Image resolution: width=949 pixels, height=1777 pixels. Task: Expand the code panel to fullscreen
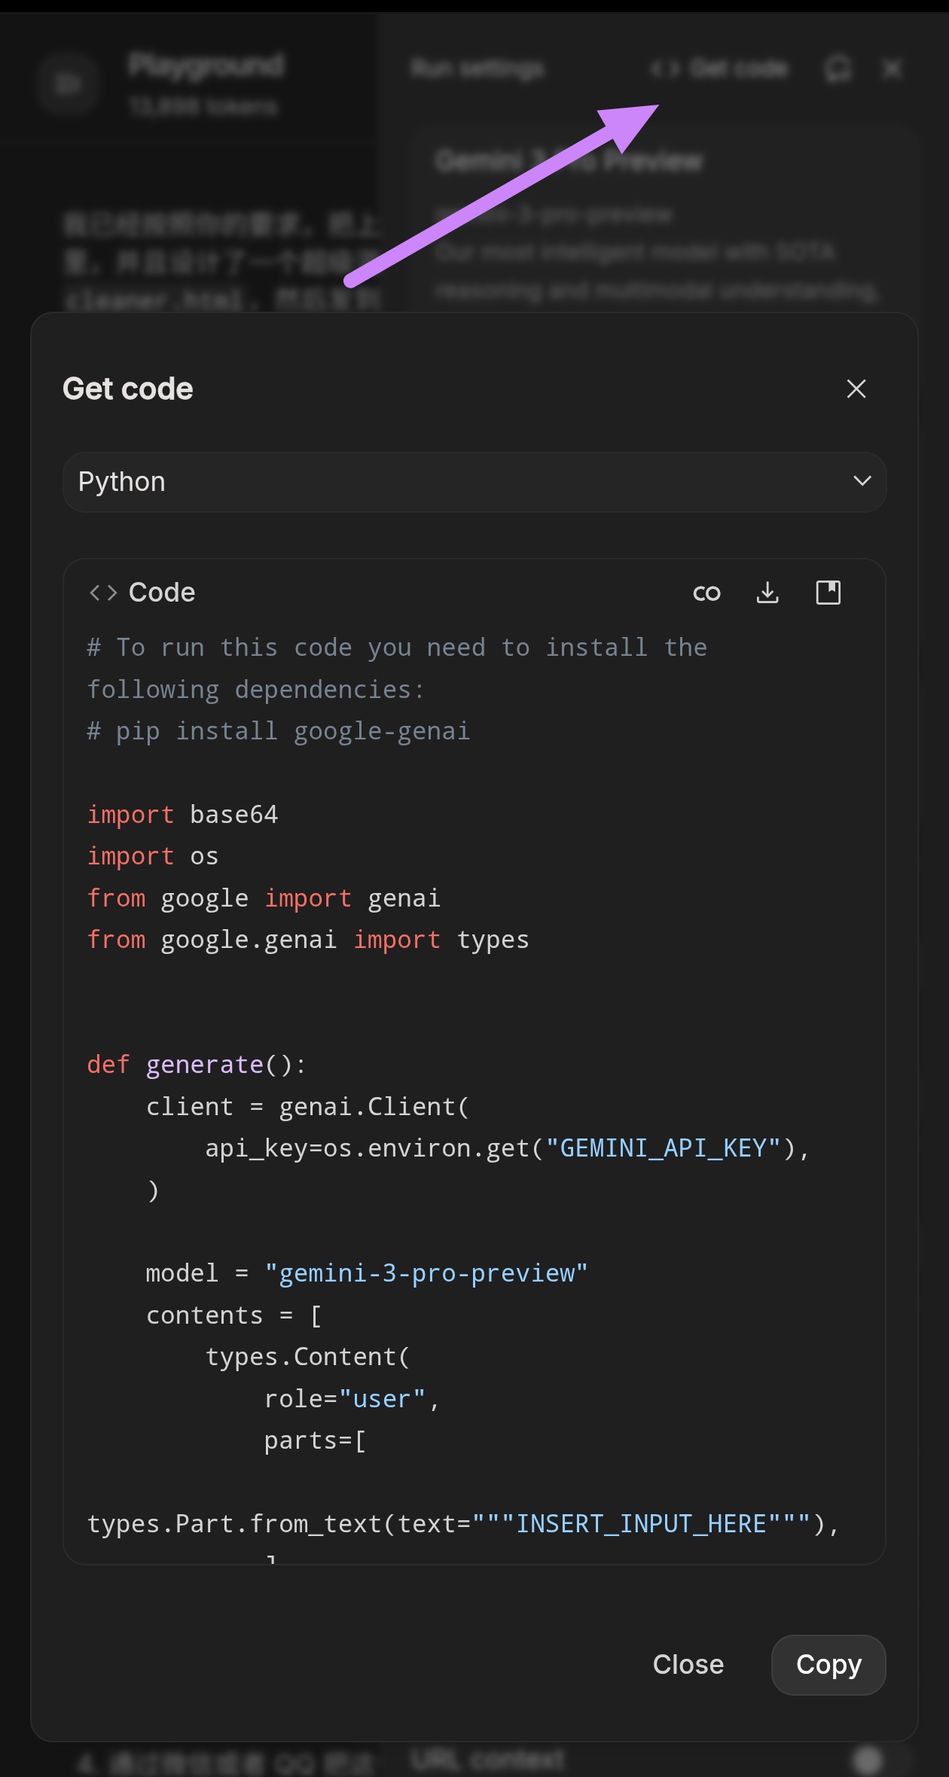(828, 593)
